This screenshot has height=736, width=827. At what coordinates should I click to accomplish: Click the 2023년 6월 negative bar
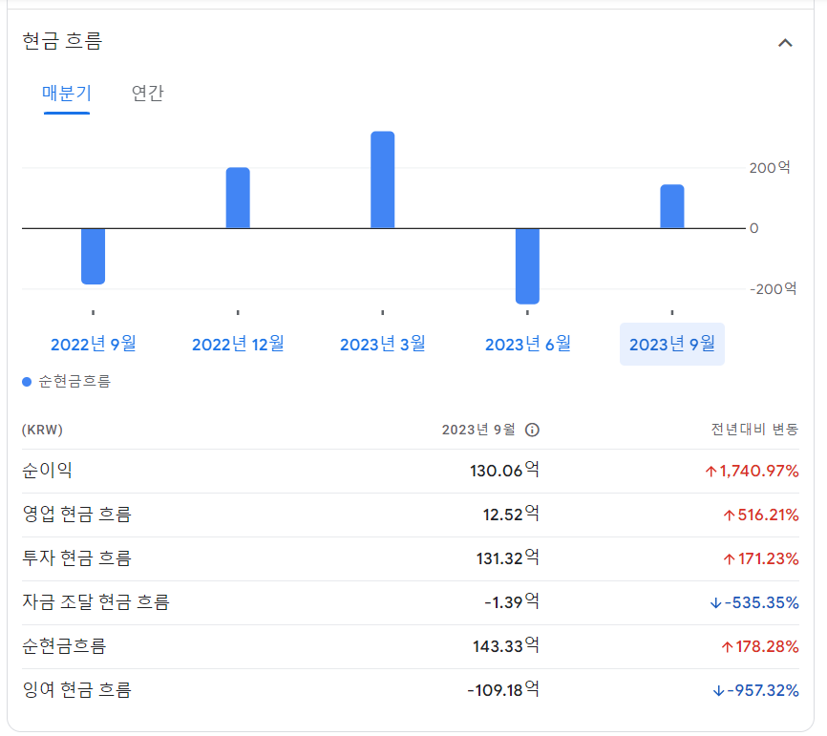527,266
